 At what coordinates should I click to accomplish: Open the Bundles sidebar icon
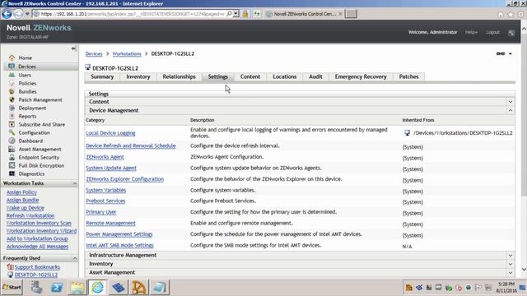12,91
